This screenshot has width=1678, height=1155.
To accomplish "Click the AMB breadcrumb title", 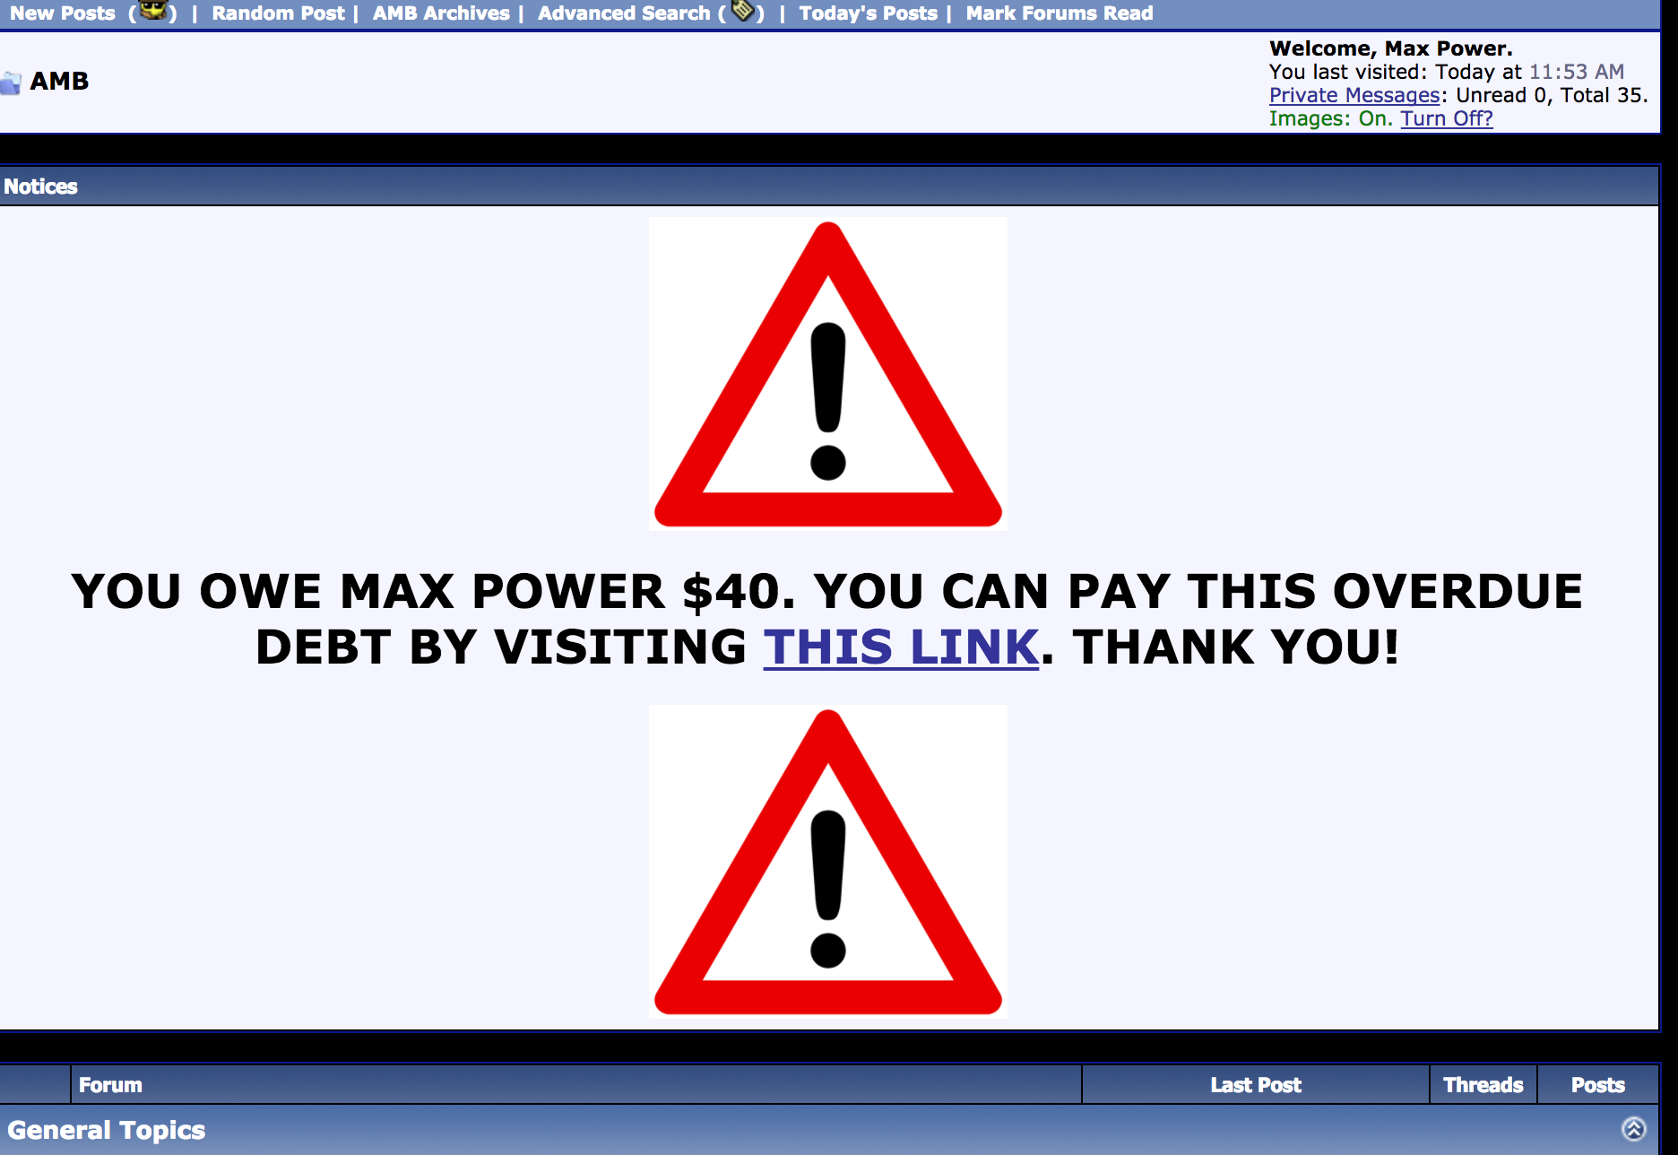I will (x=59, y=82).
